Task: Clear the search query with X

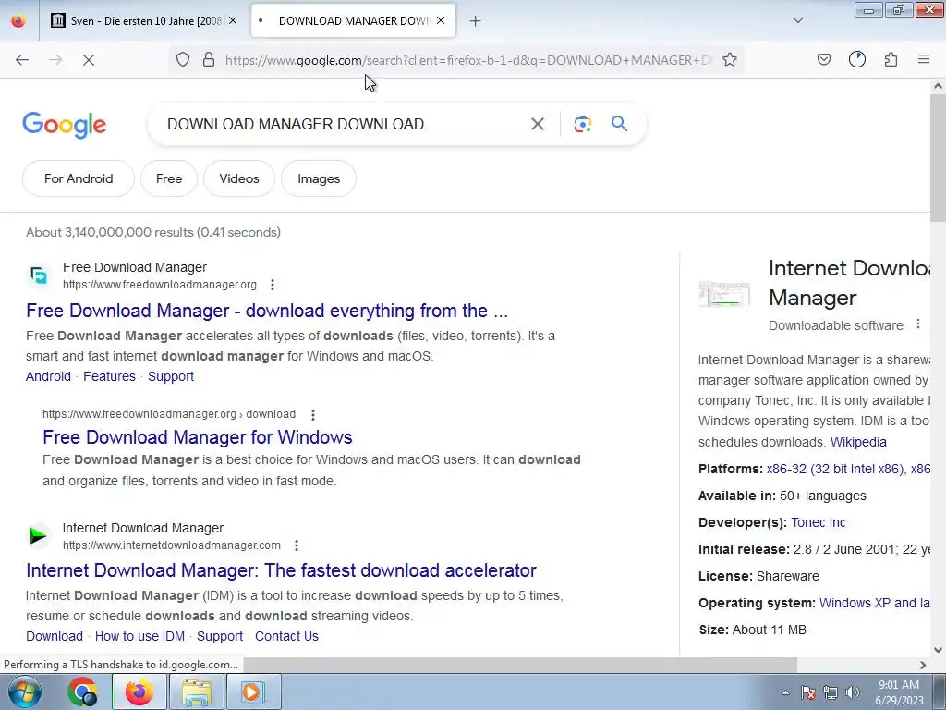Action: click(538, 124)
